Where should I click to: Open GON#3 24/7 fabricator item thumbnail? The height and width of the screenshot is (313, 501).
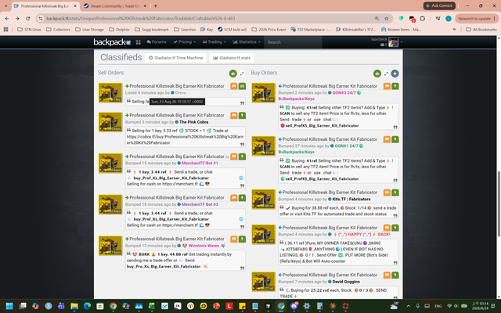click(263, 93)
